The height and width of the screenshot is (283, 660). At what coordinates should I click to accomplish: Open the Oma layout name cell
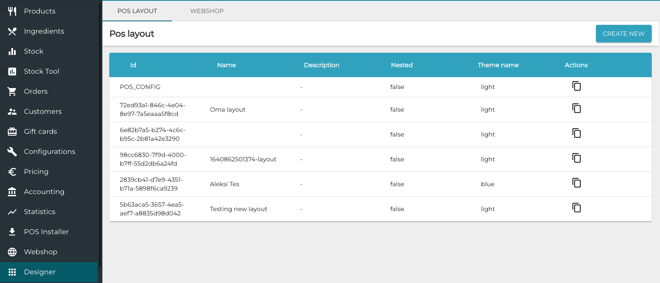tap(227, 110)
